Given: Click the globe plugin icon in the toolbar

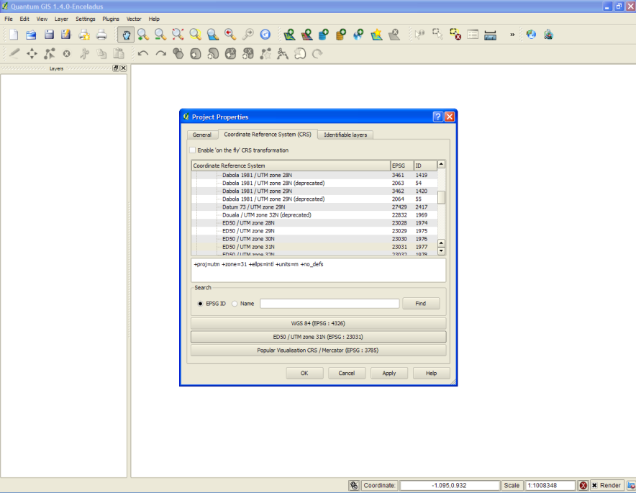Looking at the screenshot, I should pyautogui.click(x=531, y=35).
